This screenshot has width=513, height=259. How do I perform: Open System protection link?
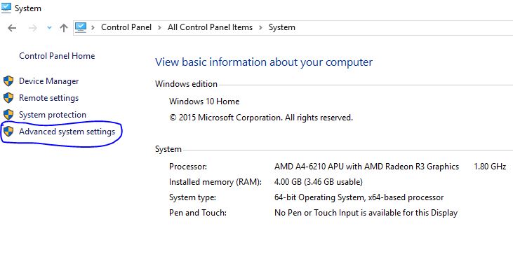[53, 115]
